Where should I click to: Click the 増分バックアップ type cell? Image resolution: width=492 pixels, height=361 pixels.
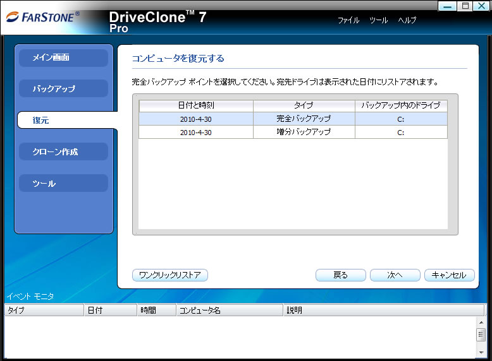[x=304, y=132]
